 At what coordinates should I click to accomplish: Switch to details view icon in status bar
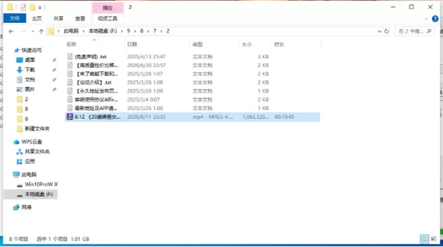425,239
